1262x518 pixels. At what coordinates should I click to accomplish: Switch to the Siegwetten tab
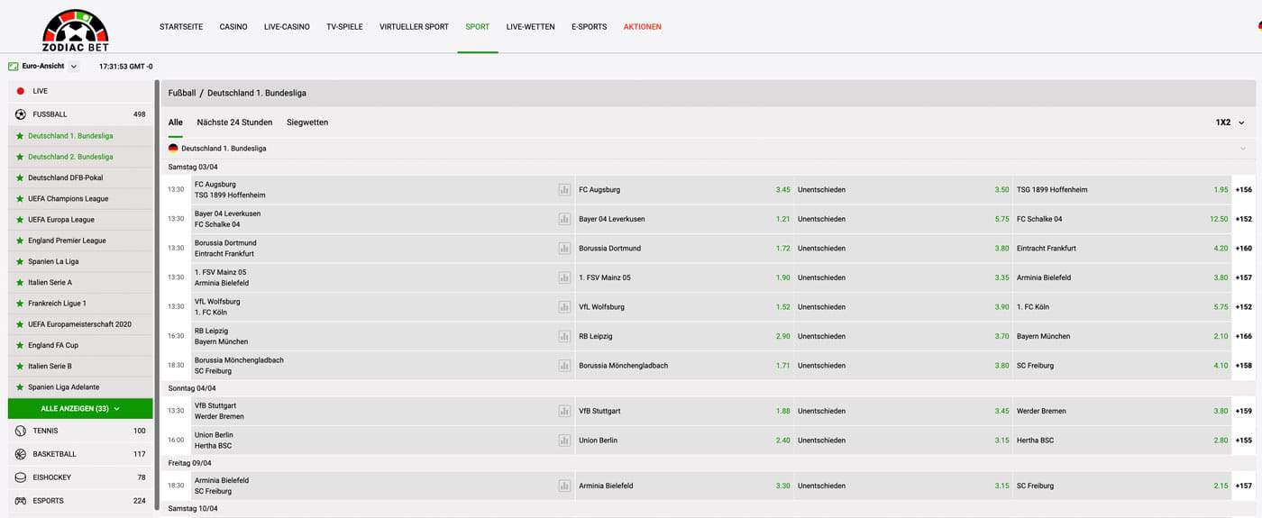[307, 123]
